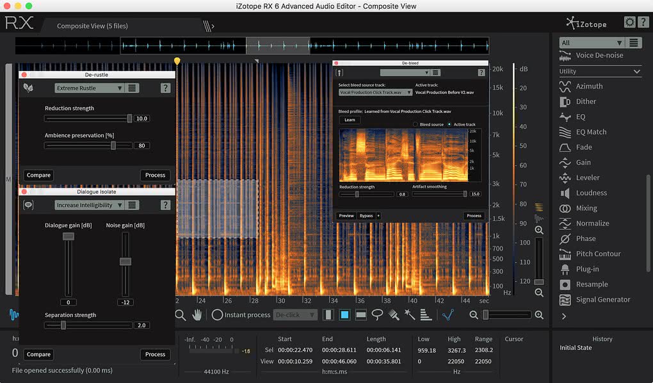Open the Increase Intelligibility preset dropdown

pos(89,205)
